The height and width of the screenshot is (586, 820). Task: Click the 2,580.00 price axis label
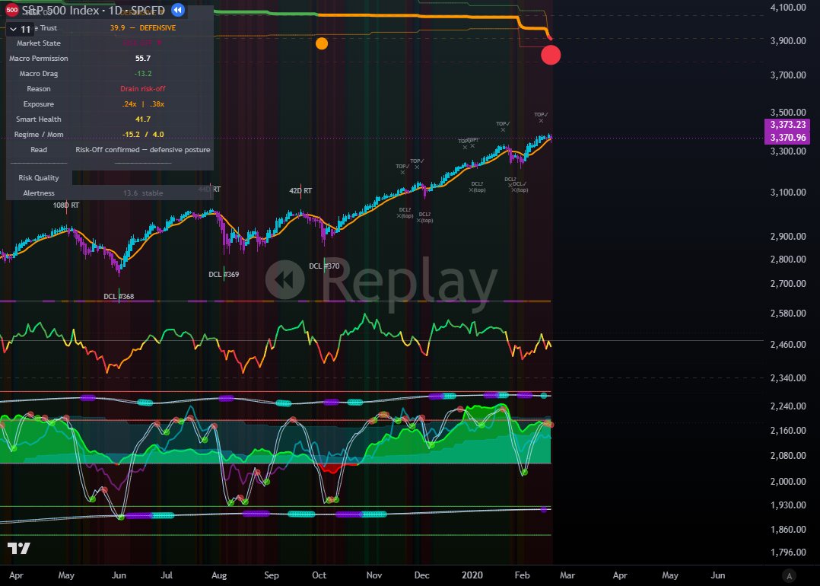(x=788, y=313)
